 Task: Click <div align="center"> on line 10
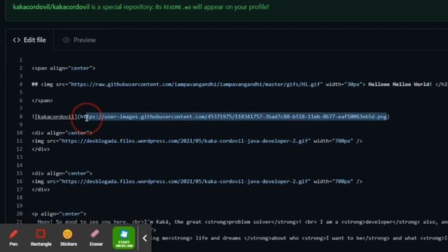[x=62, y=133]
